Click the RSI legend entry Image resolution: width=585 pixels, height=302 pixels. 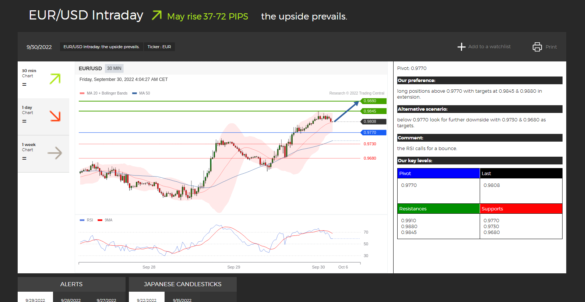(87, 220)
